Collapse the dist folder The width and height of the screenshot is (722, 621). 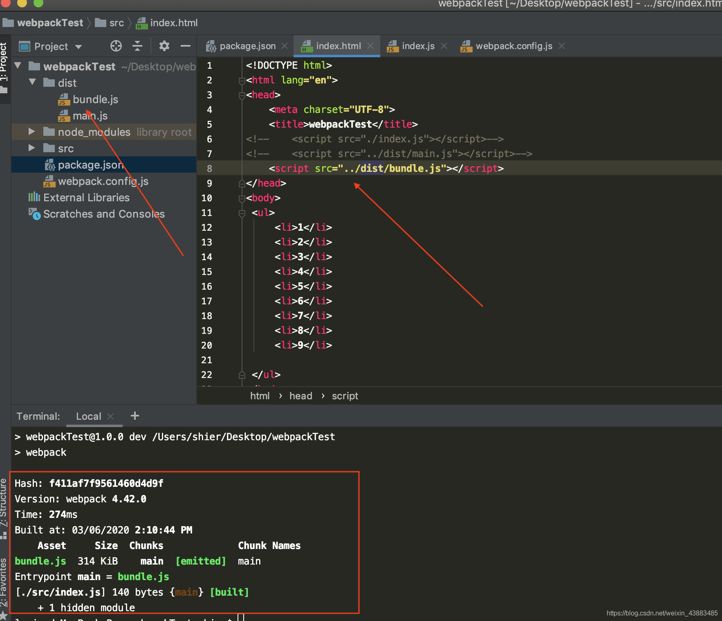pos(33,82)
